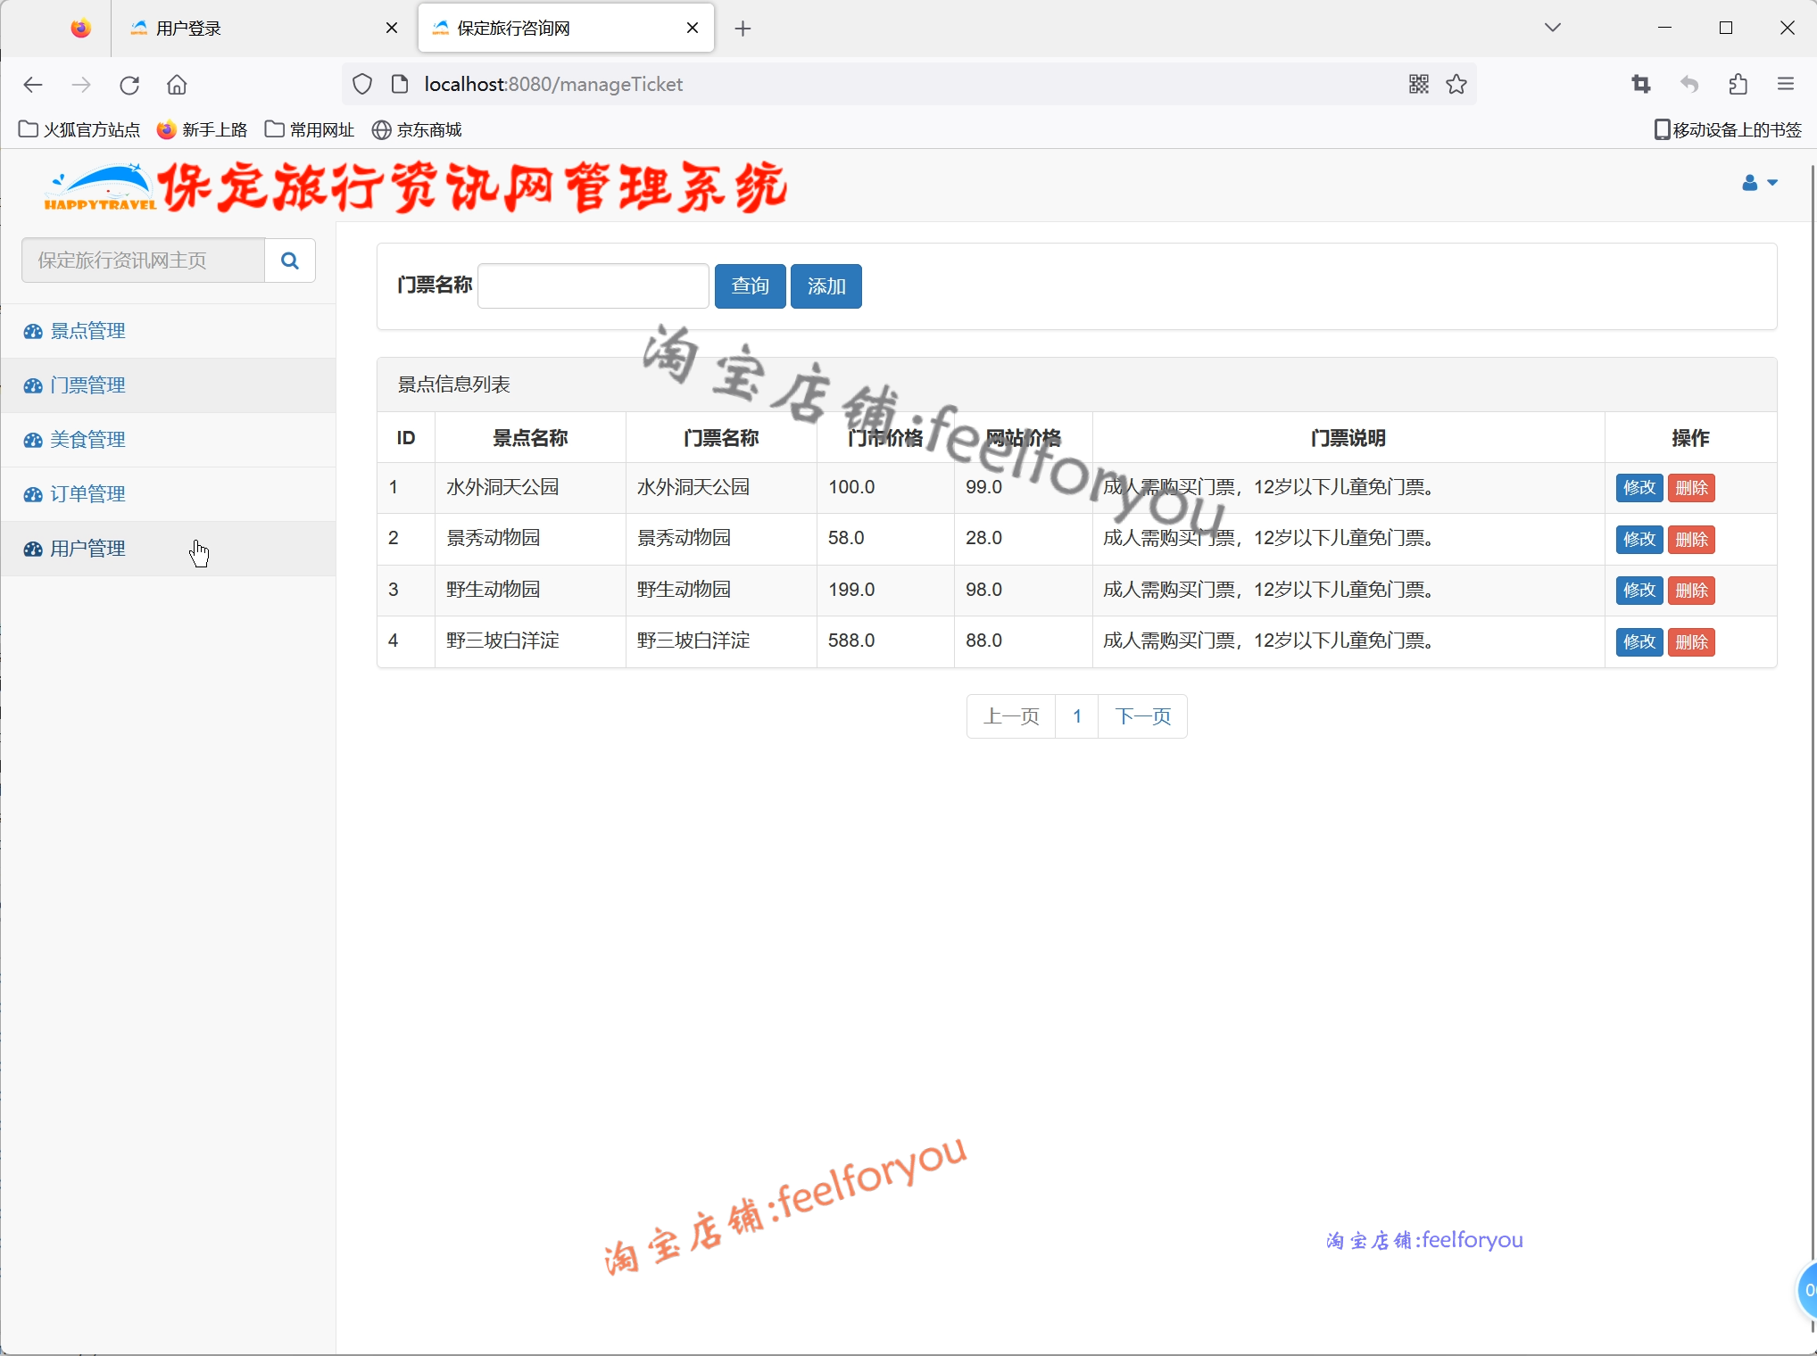Click the 添加 add button
This screenshot has width=1817, height=1356.
coord(826,286)
